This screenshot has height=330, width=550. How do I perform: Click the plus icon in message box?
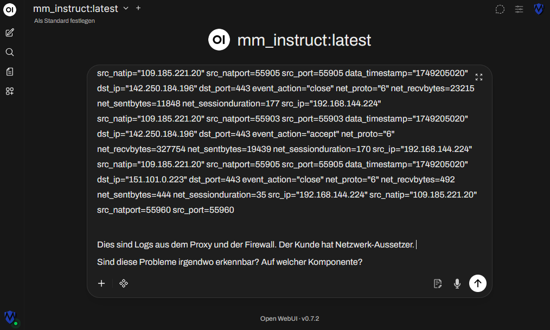(x=101, y=283)
